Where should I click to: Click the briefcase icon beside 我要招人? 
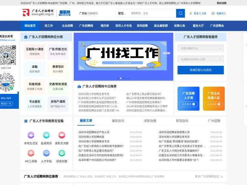213,13
